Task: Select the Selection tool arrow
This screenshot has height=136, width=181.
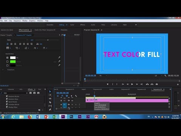Action: point(50,91)
